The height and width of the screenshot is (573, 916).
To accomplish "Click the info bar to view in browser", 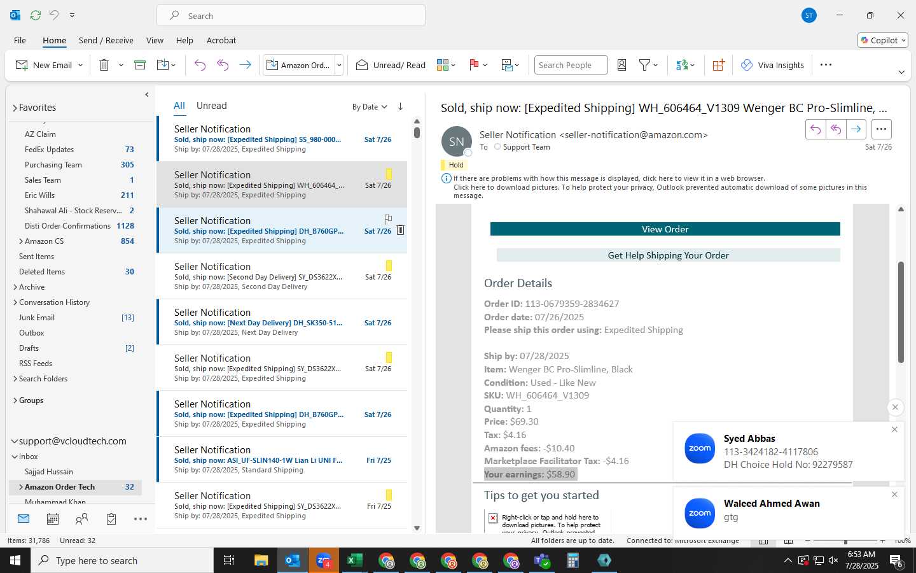I will click(x=609, y=179).
